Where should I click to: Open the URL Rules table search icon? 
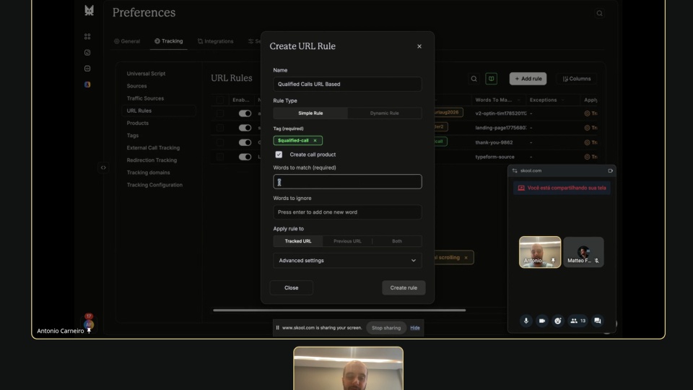(x=474, y=79)
